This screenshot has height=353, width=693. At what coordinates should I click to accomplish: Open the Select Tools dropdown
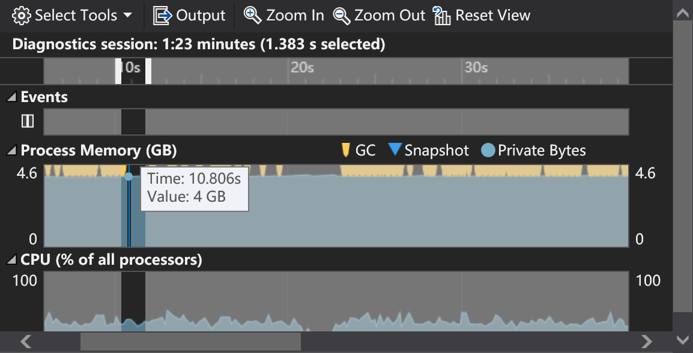point(127,15)
